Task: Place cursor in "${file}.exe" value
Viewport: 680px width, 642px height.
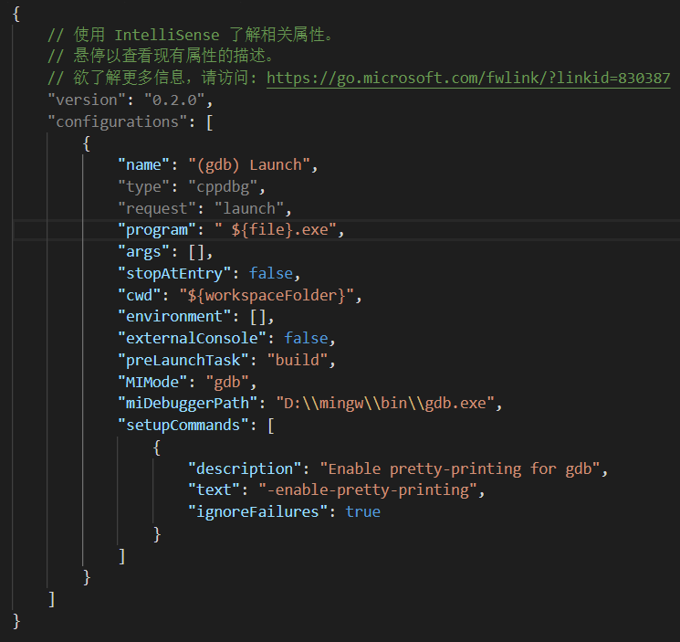Action: (x=276, y=230)
